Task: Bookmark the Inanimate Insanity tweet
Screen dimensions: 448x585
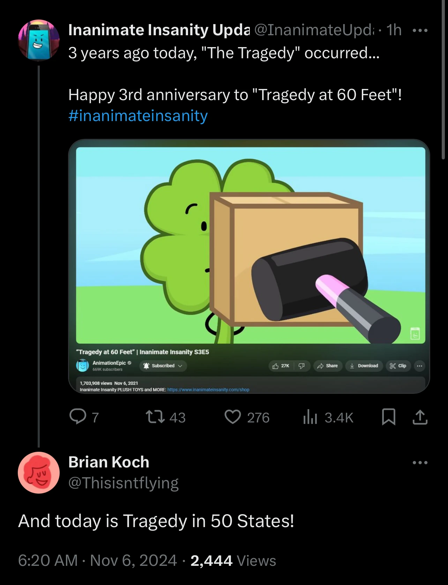Action: [x=388, y=417]
